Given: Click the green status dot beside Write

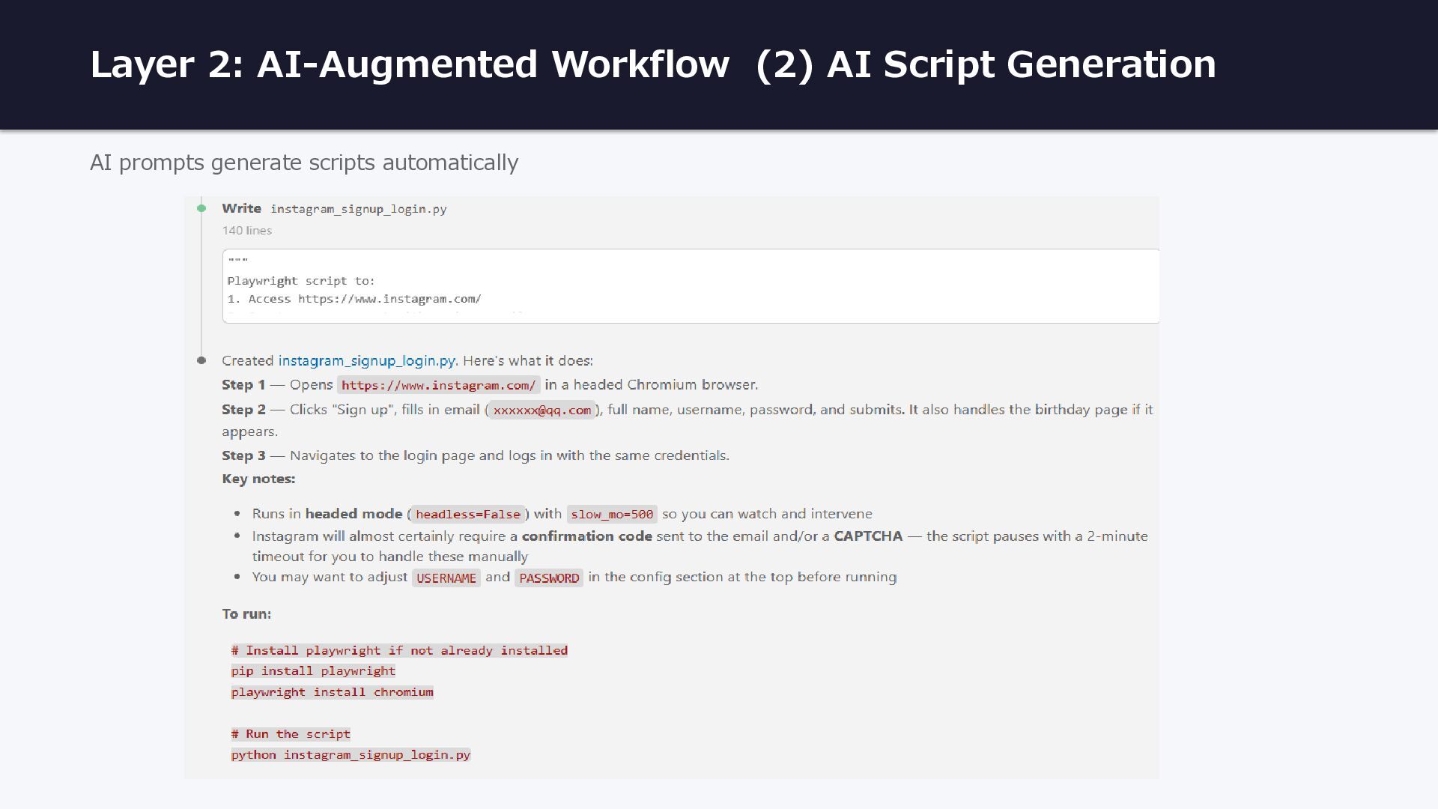Looking at the screenshot, I should click(x=201, y=208).
